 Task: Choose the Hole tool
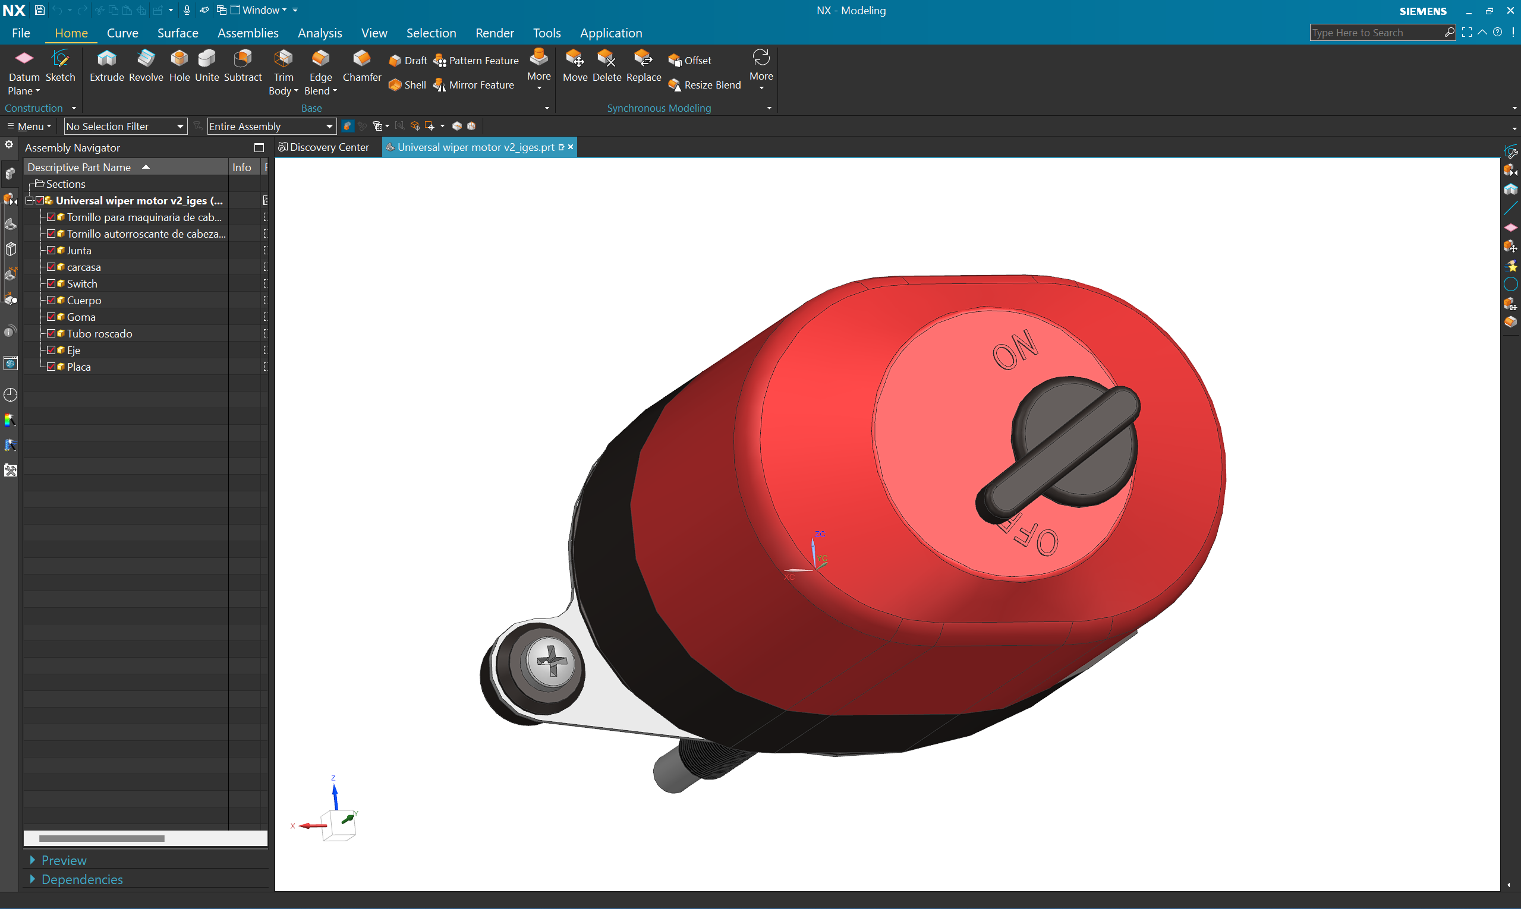[179, 65]
